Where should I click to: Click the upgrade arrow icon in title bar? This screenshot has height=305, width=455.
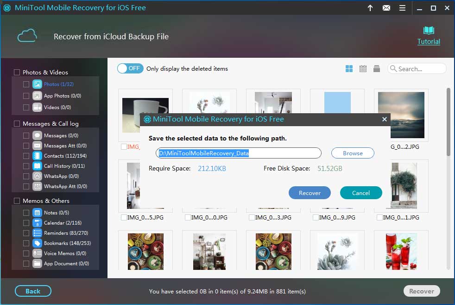click(370, 8)
